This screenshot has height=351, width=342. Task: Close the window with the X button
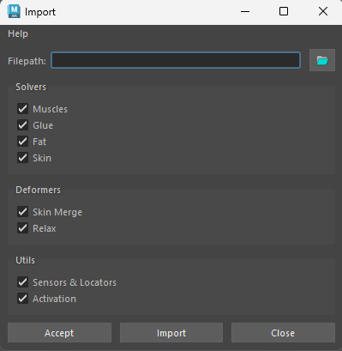pos(323,12)
